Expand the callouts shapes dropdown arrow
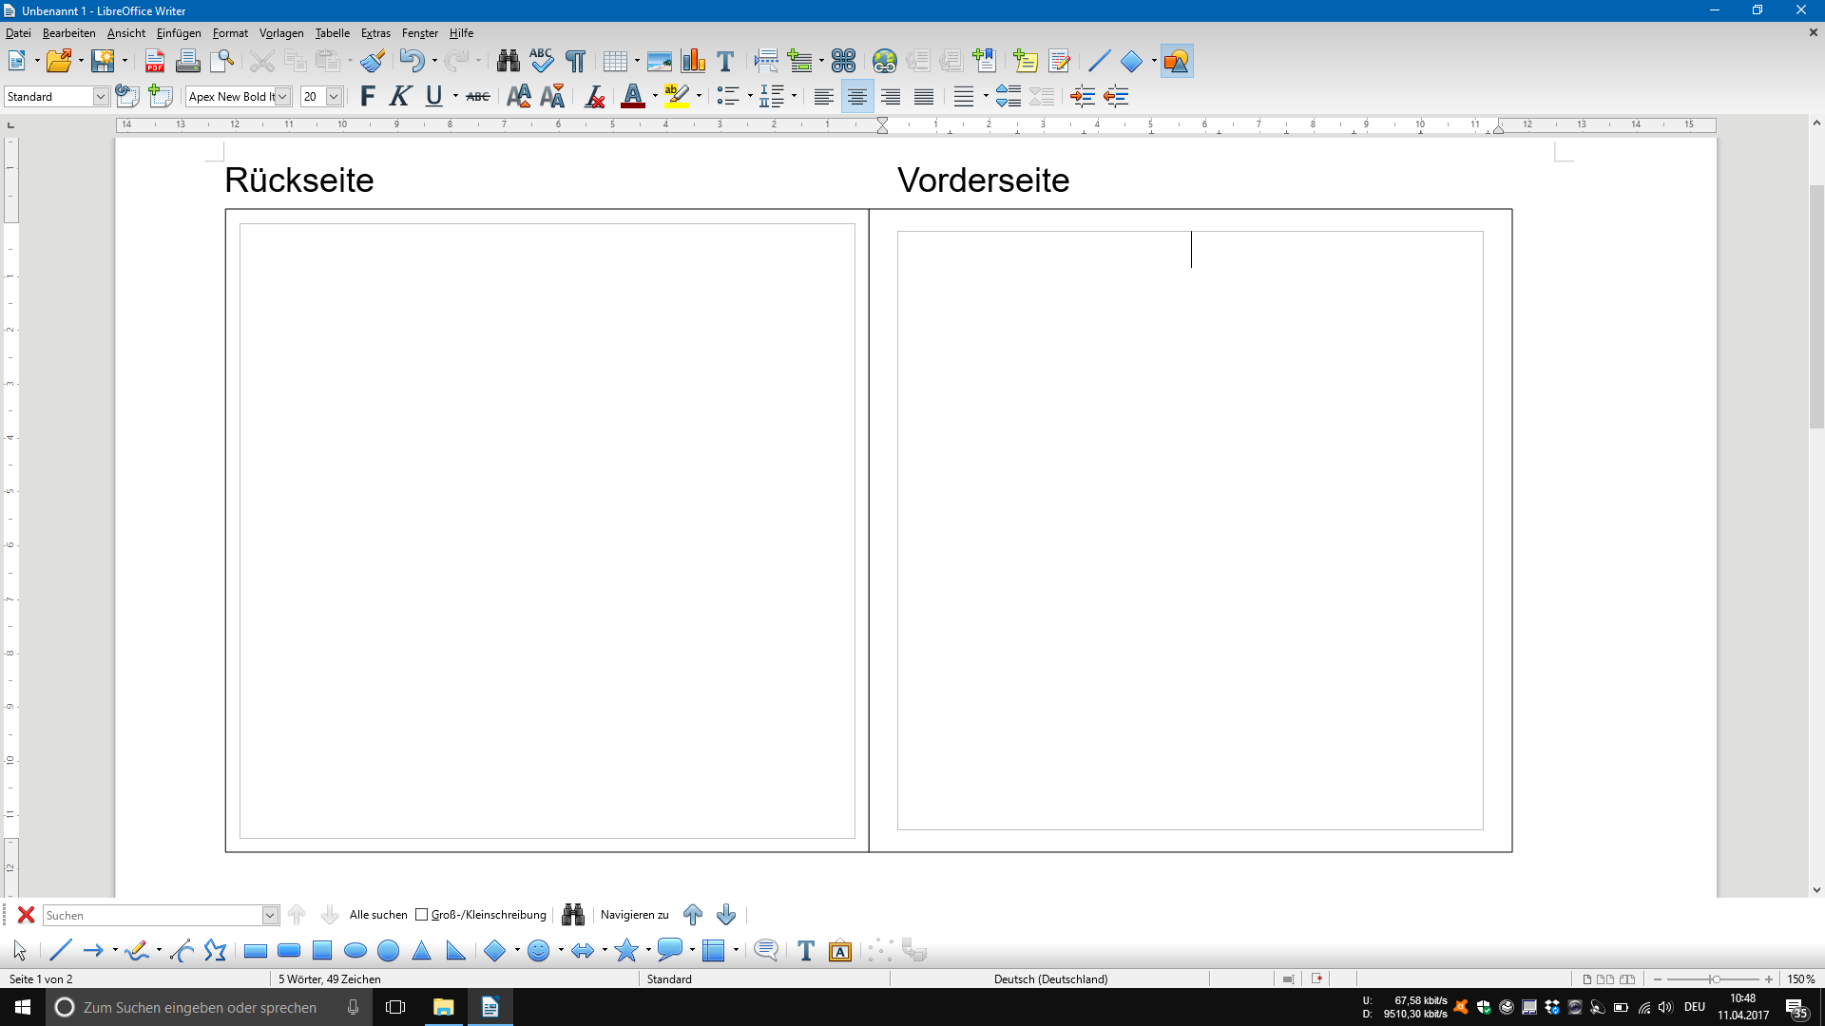Viewport: 1825px width, 1026px height. (x=692, y=950)
